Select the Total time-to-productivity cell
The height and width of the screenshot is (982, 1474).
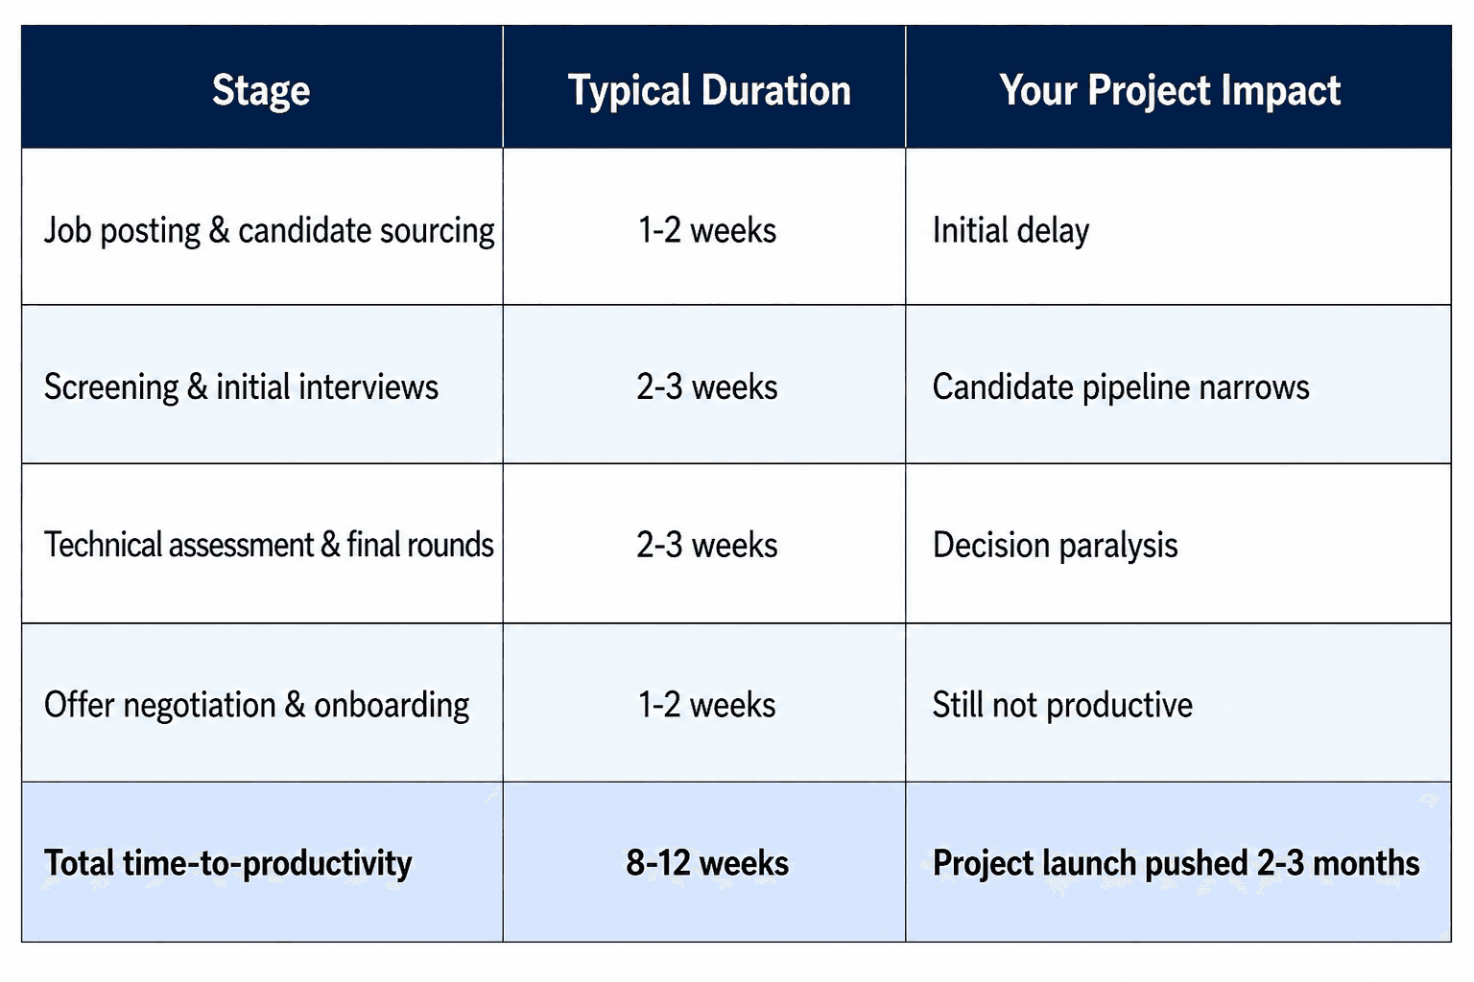pyautogui.click(x=262, y=861)
